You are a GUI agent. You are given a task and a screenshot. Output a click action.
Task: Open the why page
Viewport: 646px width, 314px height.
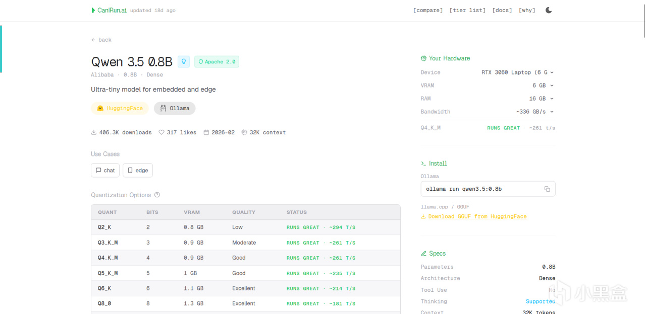[x=527, y=10]
